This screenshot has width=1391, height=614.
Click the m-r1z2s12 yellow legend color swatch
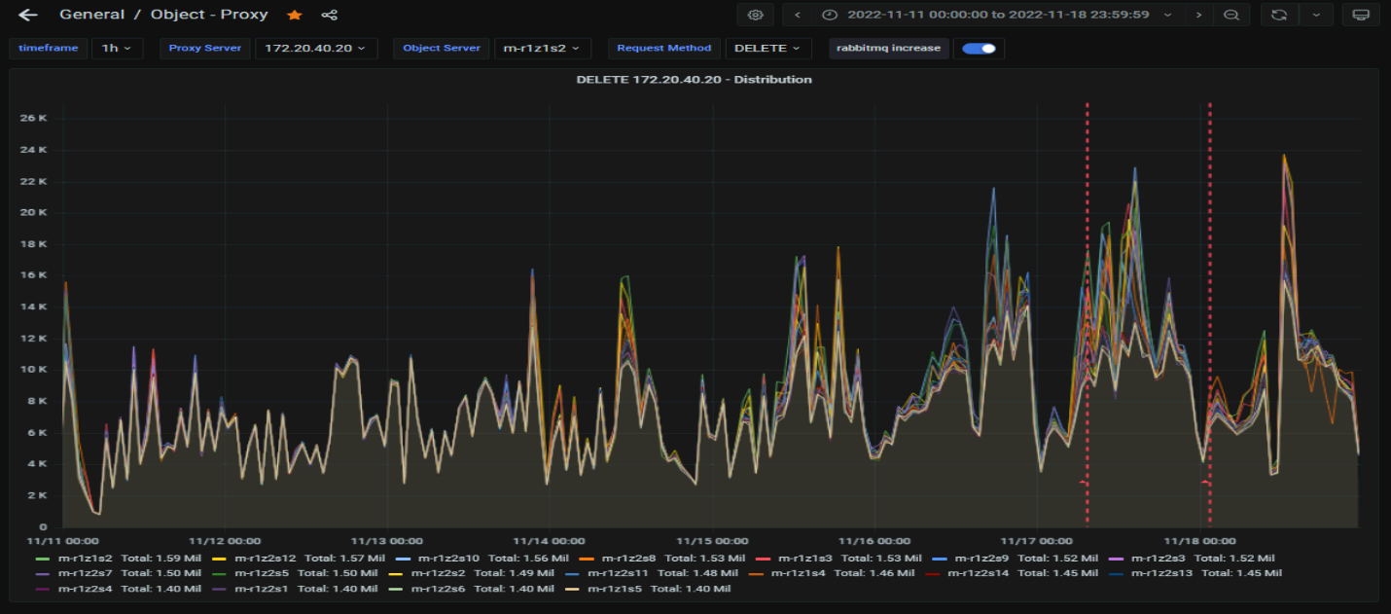click(219, 559)
